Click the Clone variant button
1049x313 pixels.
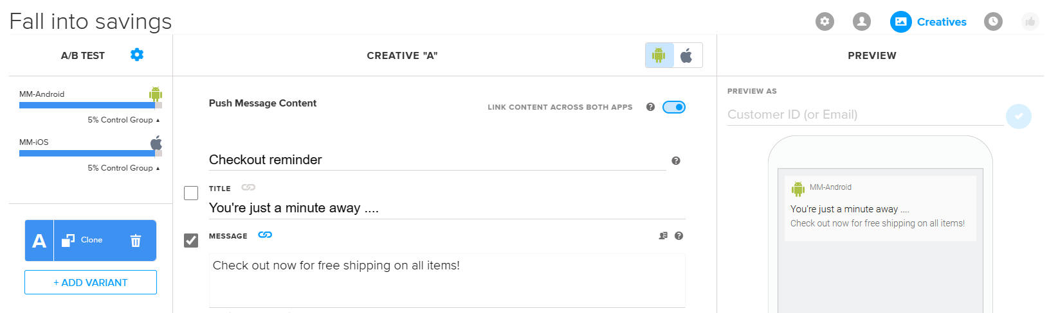point(83,241)
